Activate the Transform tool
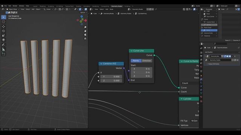This screenshot has height=135, width=241. (x=3, y=40)
